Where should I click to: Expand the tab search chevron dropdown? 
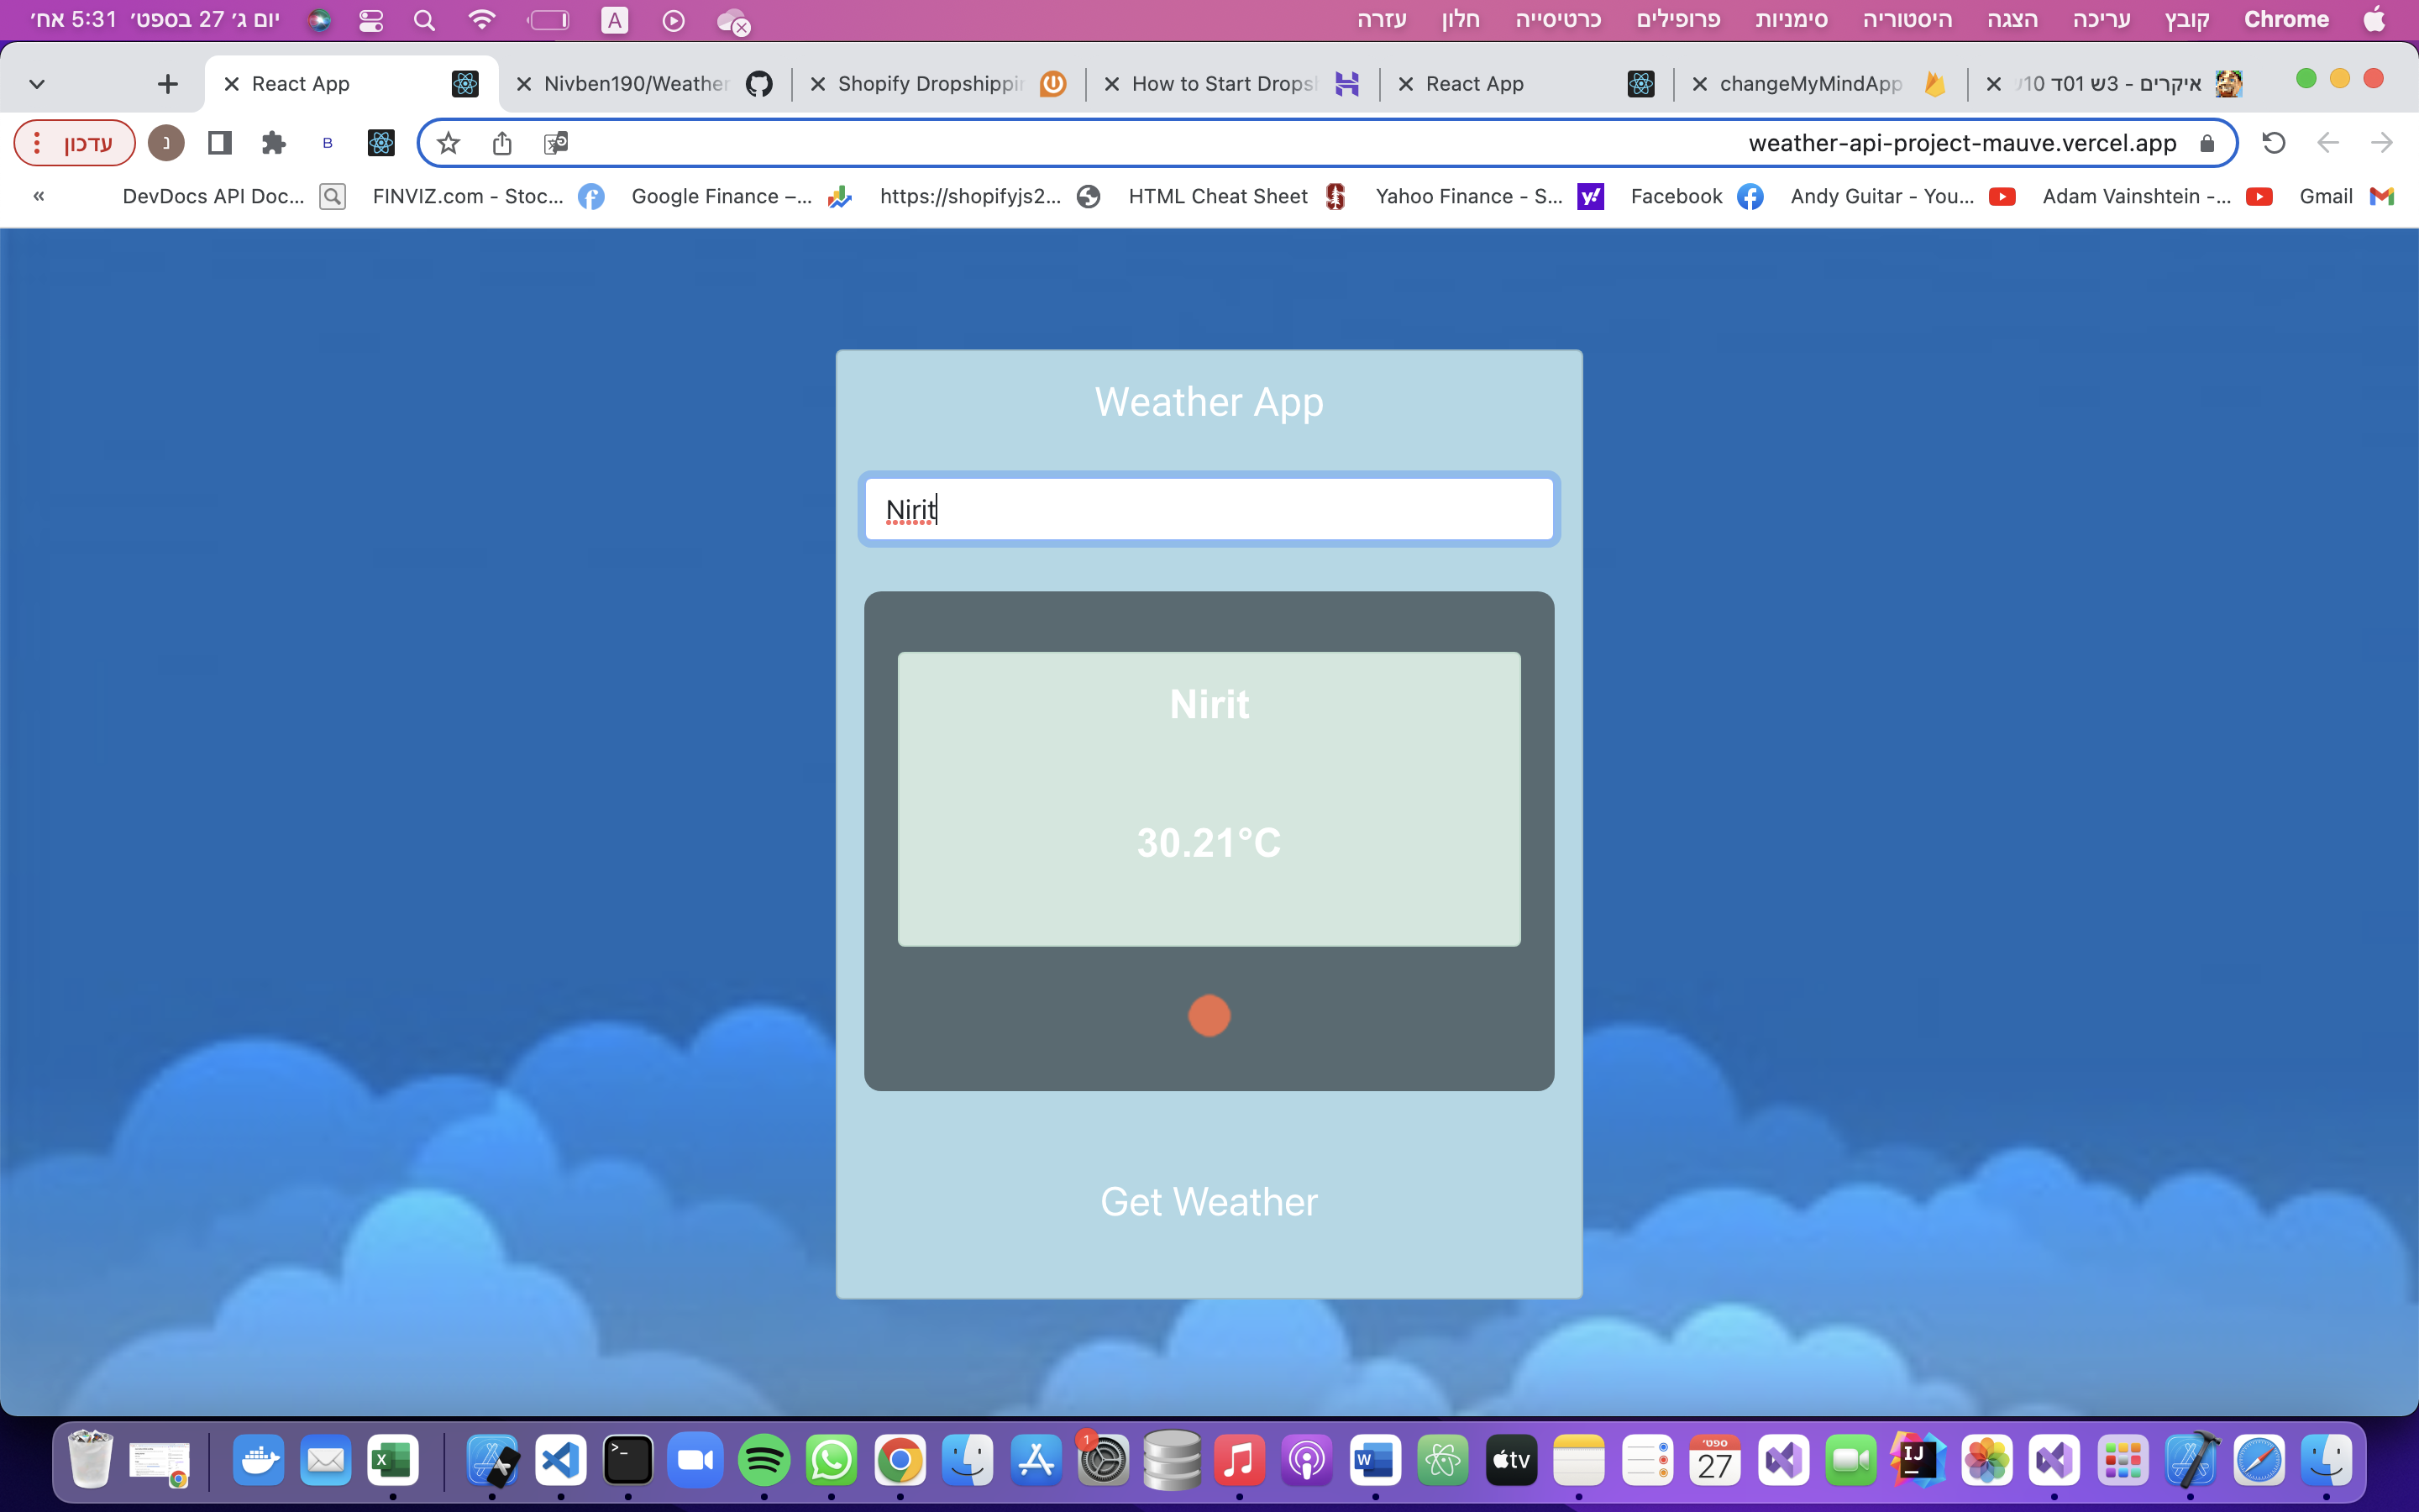tap(37, 84)
